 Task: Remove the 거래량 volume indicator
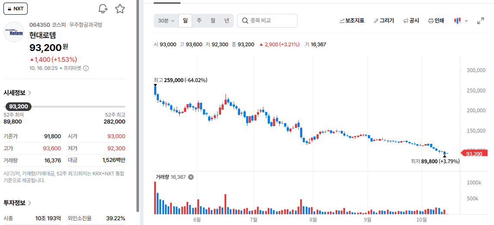point(190,177)
